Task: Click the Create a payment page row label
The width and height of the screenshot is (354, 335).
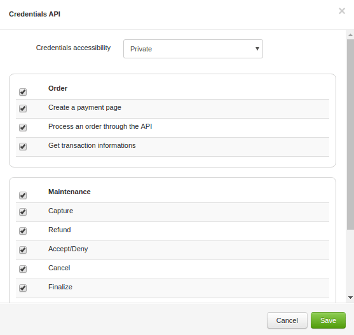Action: [x=85, y=107]
